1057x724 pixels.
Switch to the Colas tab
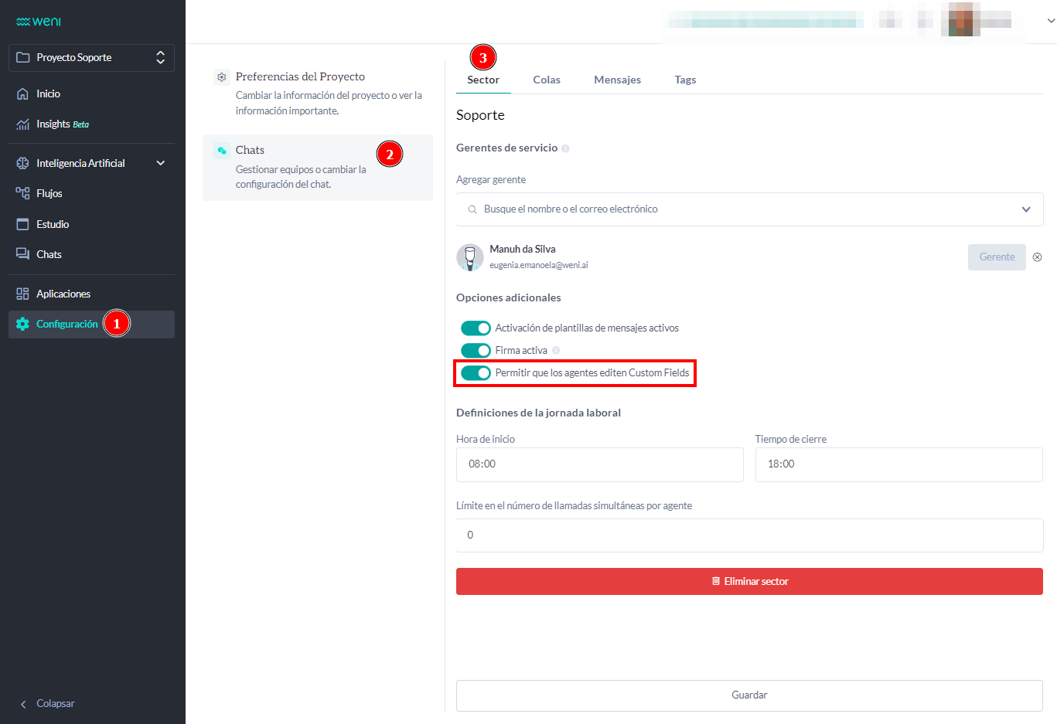coord(546,80)
